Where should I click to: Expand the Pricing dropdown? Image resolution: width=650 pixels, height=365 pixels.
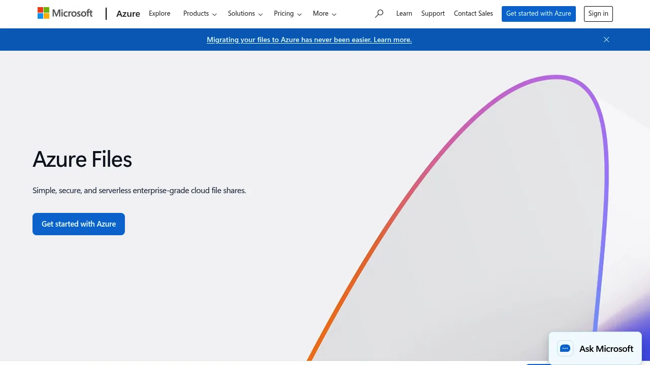click(288, 14)
